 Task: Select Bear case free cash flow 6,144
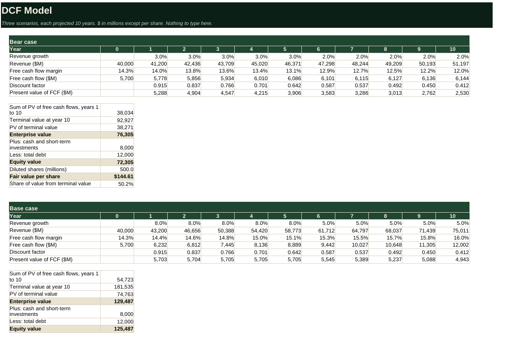pyautogui.click(x=452, y=78)
